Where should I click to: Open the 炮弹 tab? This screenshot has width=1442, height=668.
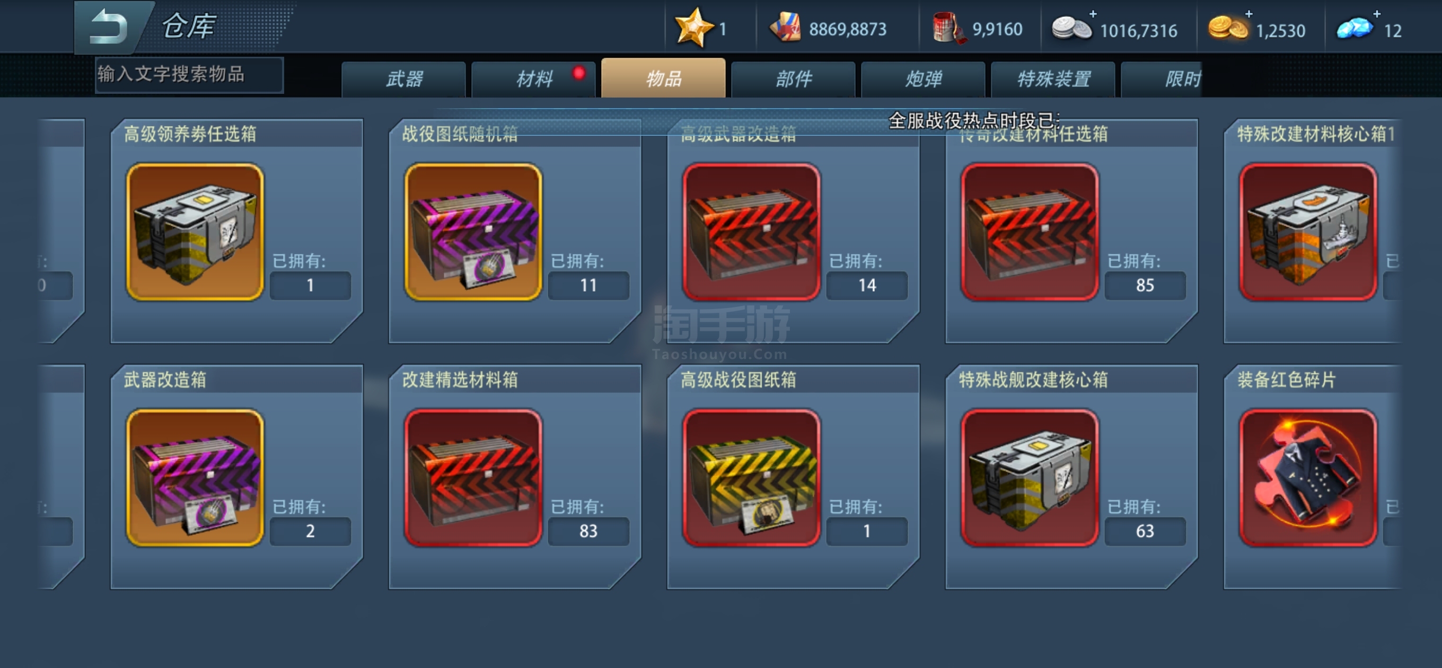[923, 79]
